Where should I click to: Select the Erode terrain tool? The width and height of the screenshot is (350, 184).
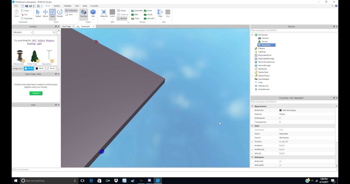(148, 14)
